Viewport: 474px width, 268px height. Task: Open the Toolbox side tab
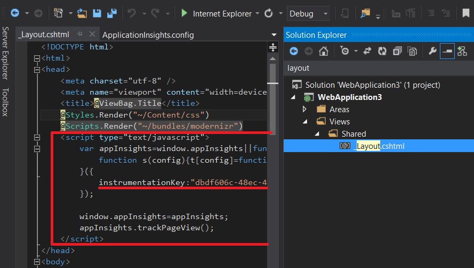click(5, 102)
